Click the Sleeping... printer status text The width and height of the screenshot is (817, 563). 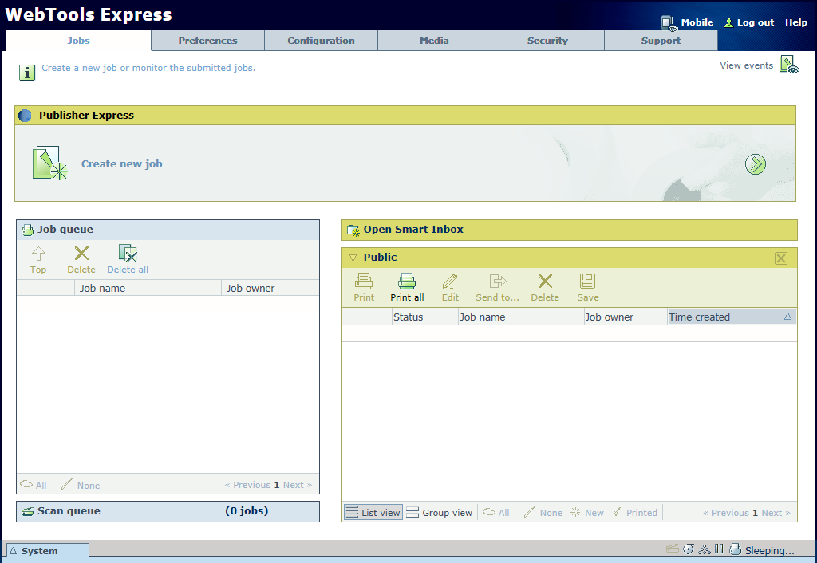click(770, 550)
